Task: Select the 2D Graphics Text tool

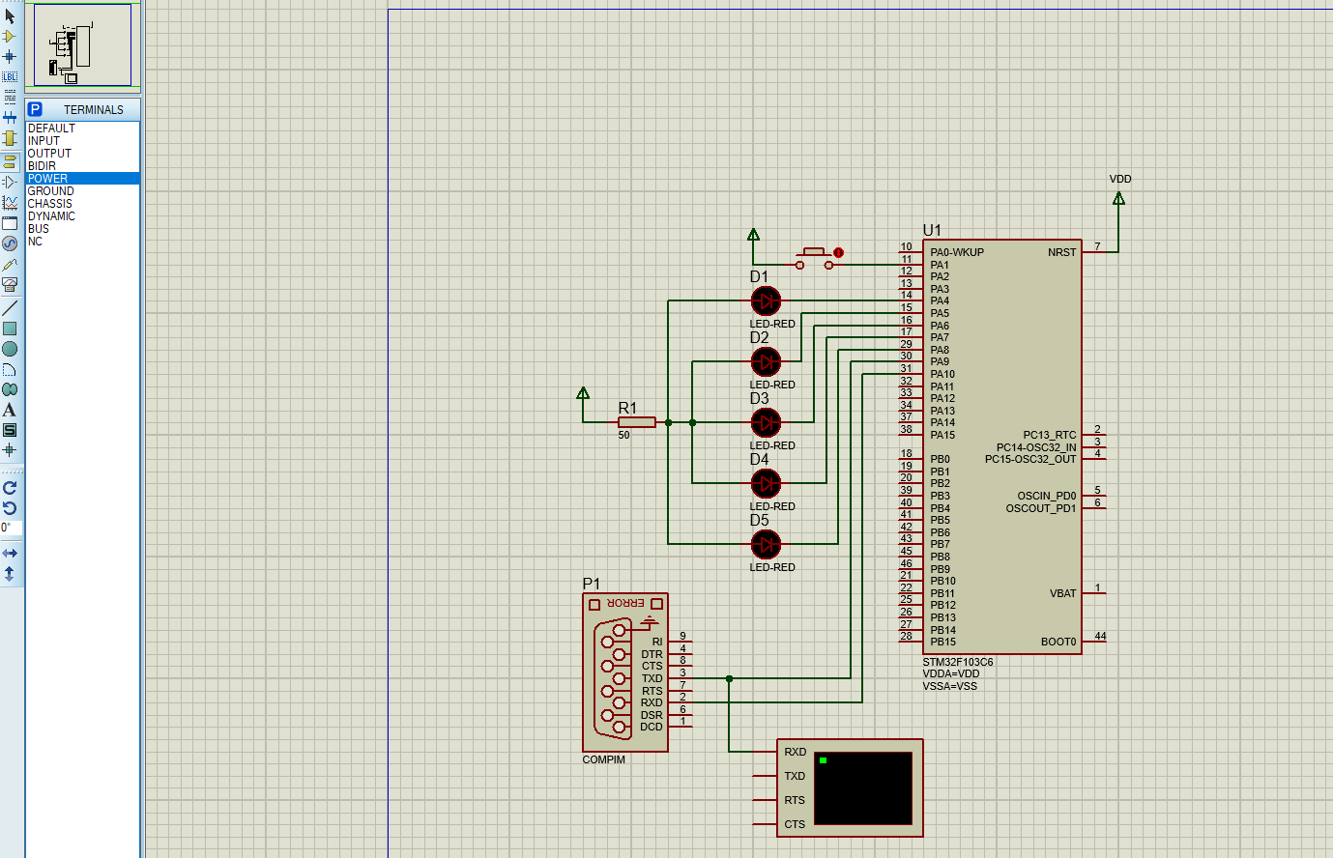Action: (10, 410)
